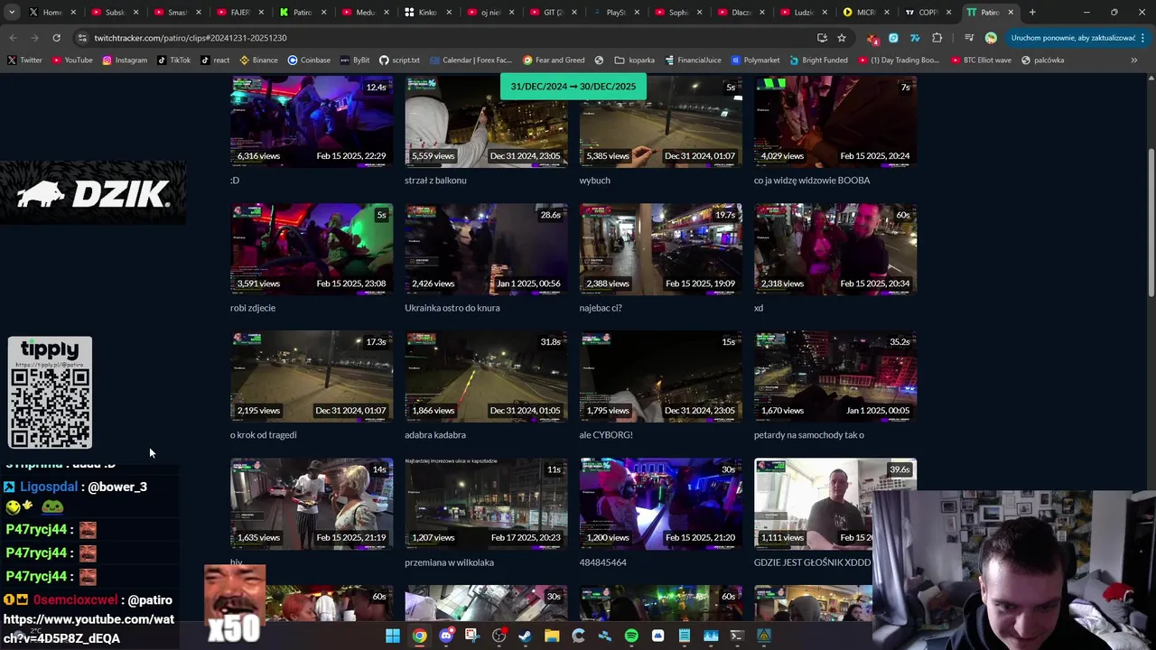Open the clip titled wybuch
Viewport: 1156px width, 650px height.
pyautogui.click(x=660, y=122)
